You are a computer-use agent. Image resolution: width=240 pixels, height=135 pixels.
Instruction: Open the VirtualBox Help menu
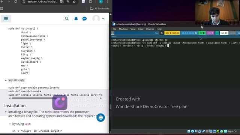point(159,29)
